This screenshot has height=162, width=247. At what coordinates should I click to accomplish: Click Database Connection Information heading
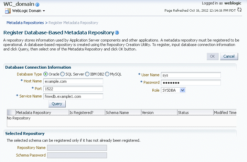38,67
